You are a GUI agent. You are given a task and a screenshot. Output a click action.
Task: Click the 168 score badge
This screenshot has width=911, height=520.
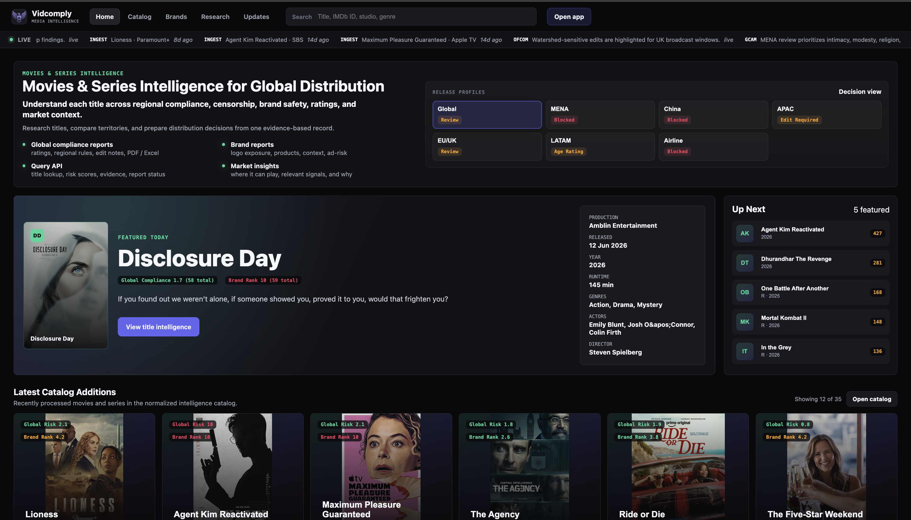click(x=877, y=292)
